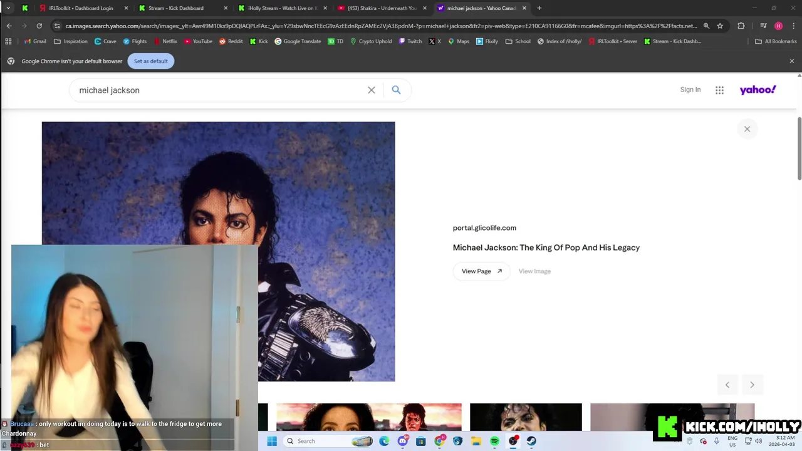Viewport: 802px width, 451px height.
Task: Close the image preview panel
Action: coord(747,129)
